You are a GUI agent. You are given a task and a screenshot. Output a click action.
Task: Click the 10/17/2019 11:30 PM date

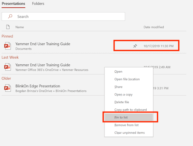click(159, 46)
